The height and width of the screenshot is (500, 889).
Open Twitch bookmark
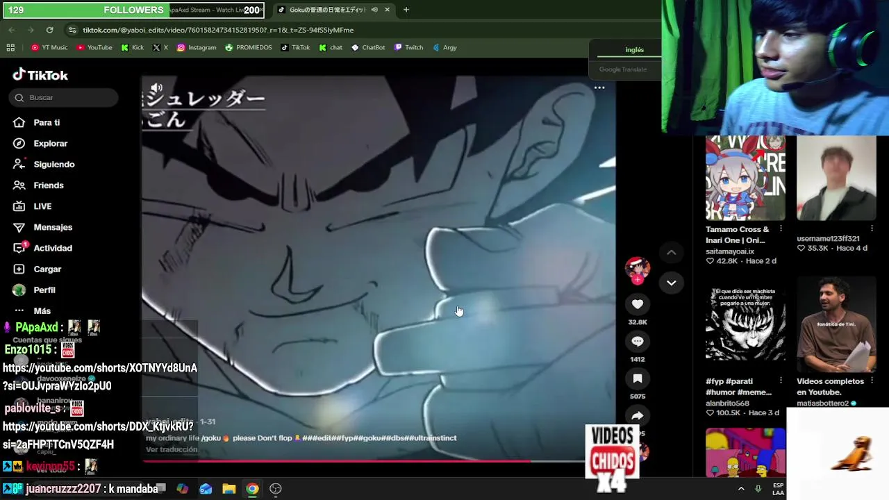(x=408, y=47)
